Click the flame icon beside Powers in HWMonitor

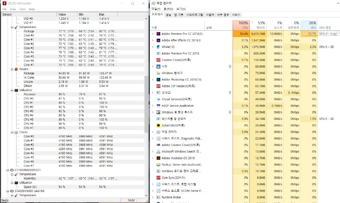pyautogui.click(x=16, y=69)
